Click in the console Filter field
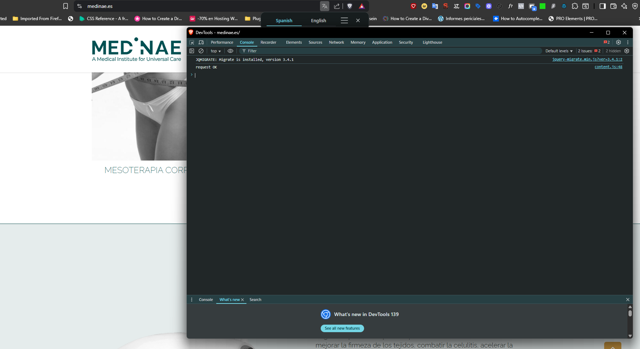This screenshot has height=349, width=640. click(391, 51)
